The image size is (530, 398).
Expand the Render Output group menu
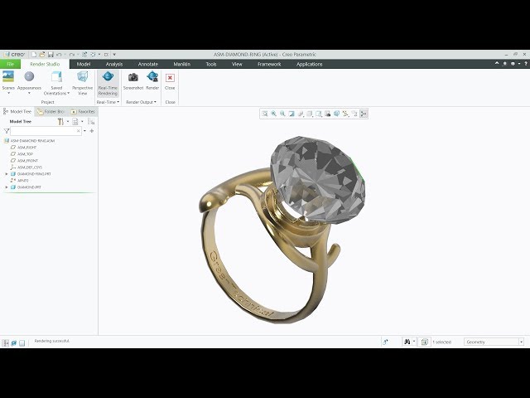click(142, 102)
